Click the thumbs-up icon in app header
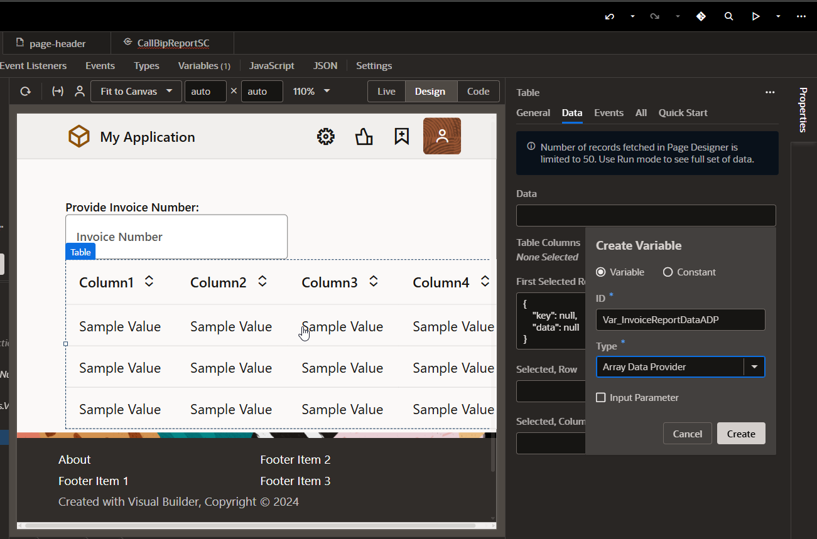 coord(364,136)
